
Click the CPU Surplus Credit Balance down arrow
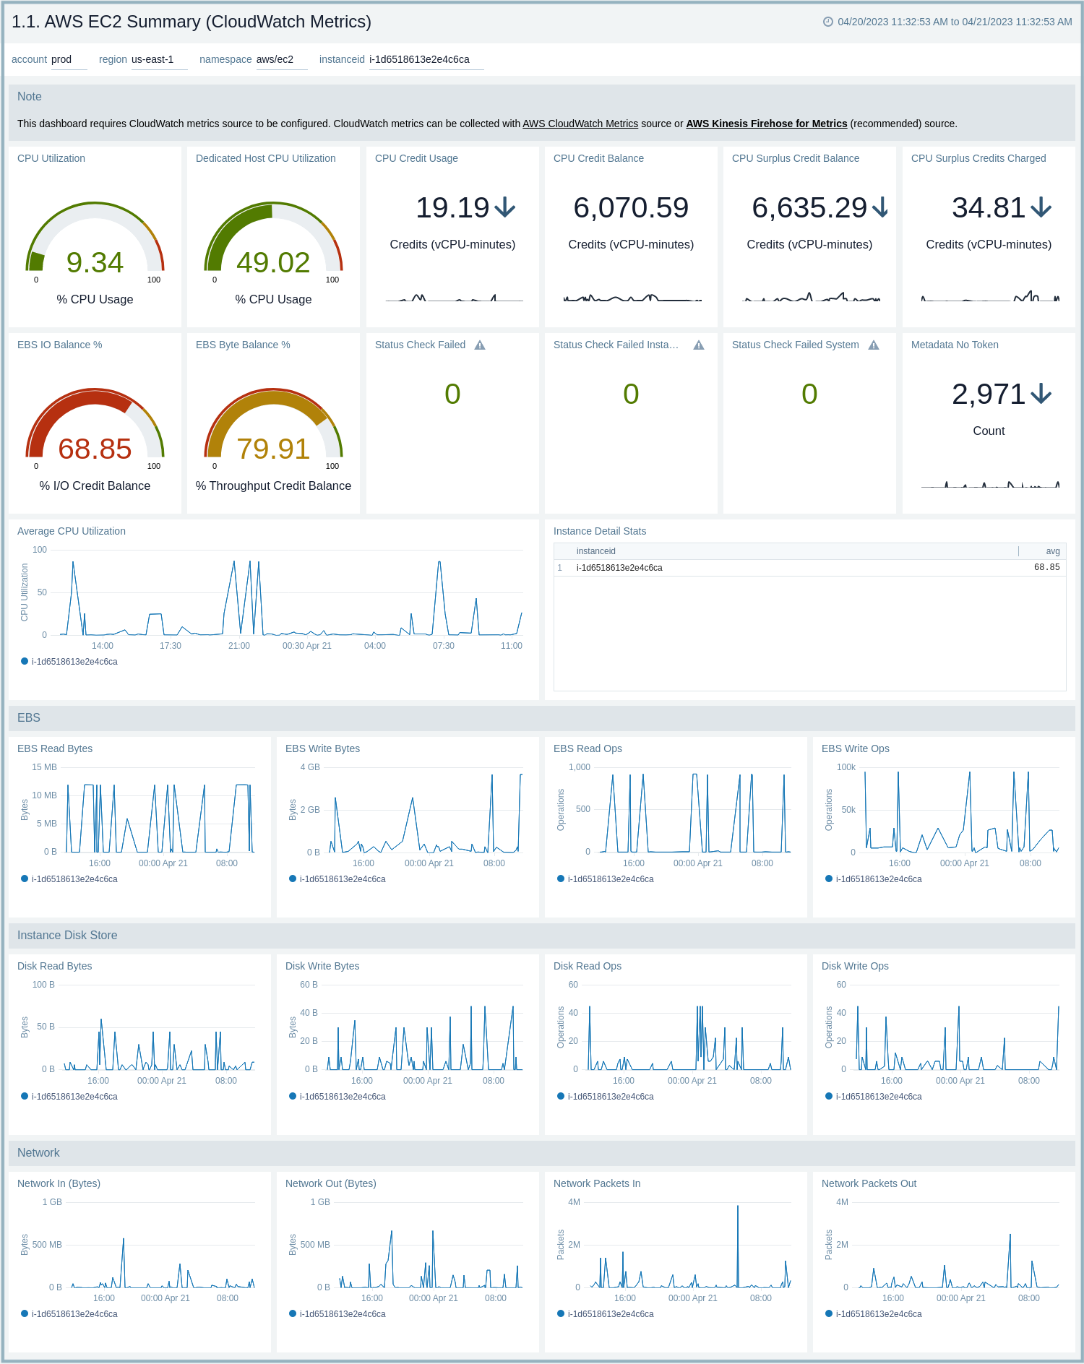(x=880, y=208)
